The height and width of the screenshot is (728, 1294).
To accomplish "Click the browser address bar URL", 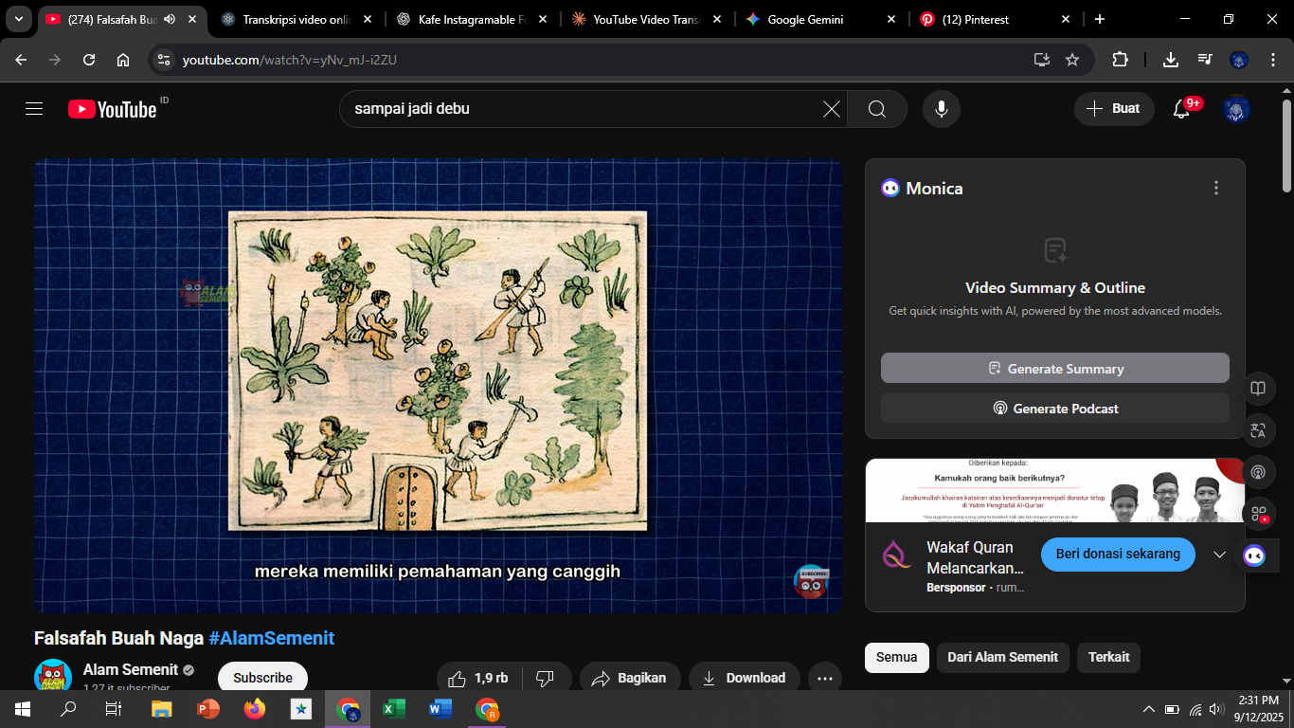I will 290,60.
